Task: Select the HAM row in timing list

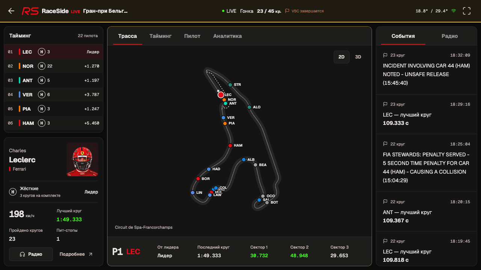Action: 53,123
